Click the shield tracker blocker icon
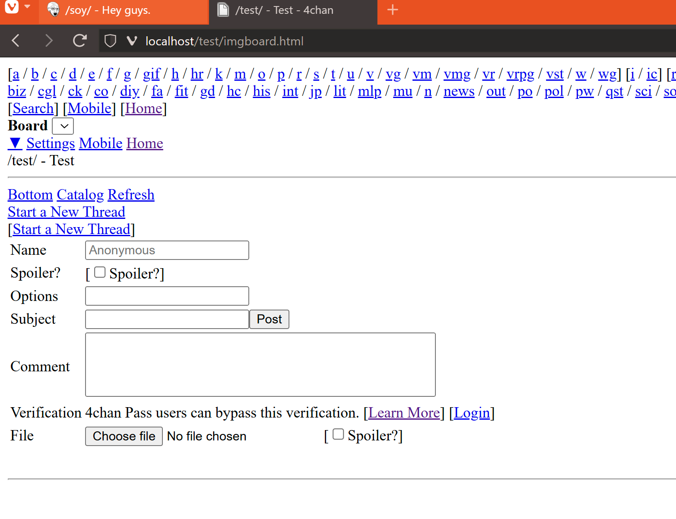Image resolution: width=676 pixels, height=519 pixels. [x=111, y=41]
